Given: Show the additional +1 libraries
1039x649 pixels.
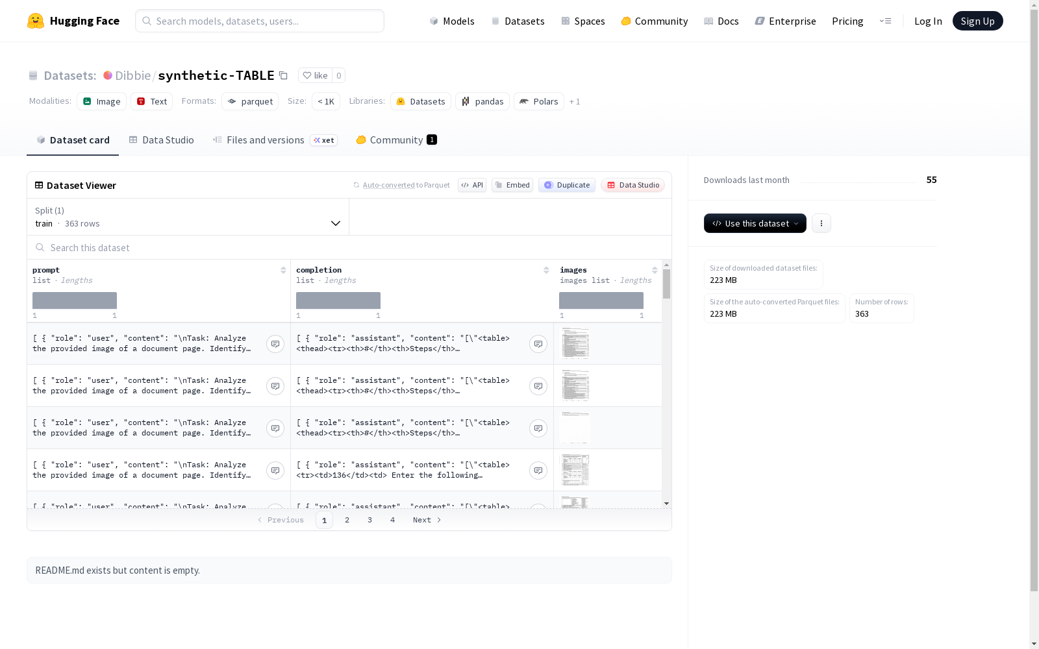Looking at the screenshot, I should (575, 101).
